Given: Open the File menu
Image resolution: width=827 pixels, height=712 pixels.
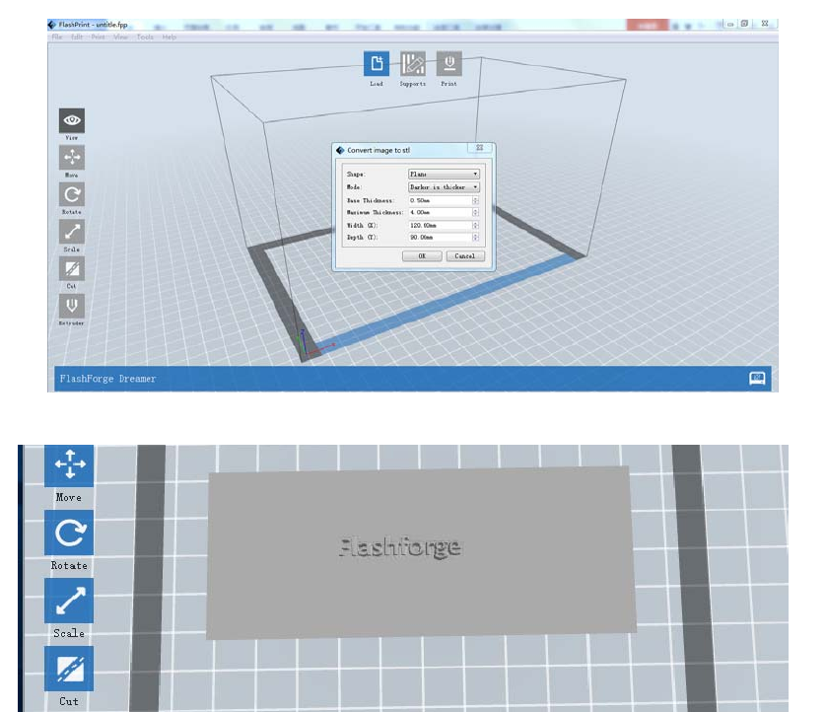Looking at the screenshot, I should coord(57,36).
